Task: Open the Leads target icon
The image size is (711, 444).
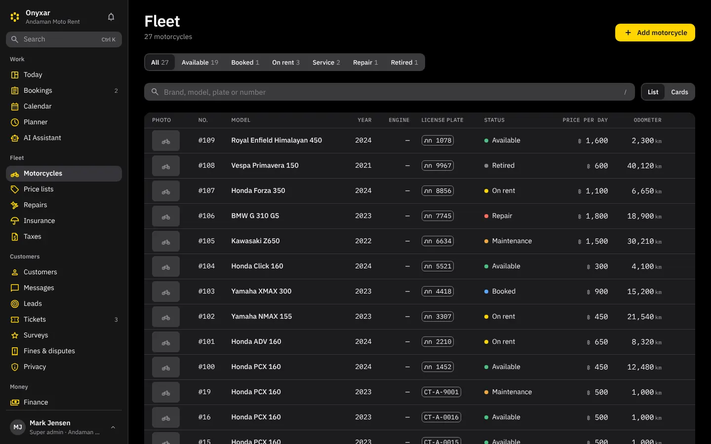Action: point(15,304)
